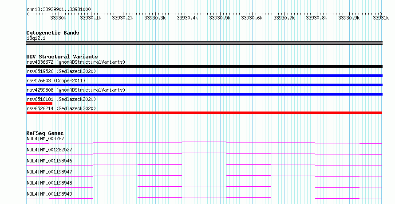Click ruler tick label 33930.3k
The width and height of the screenshot is (395, 204).
pos(155,18)
